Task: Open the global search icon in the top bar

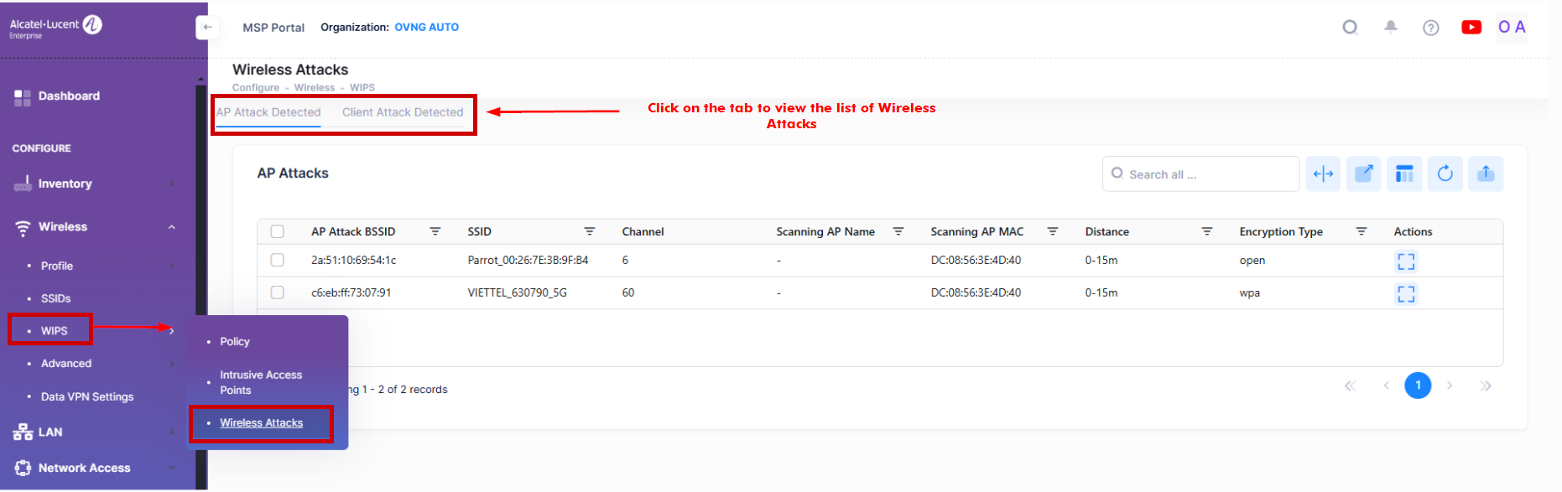Action: (x=1350, y=27)
